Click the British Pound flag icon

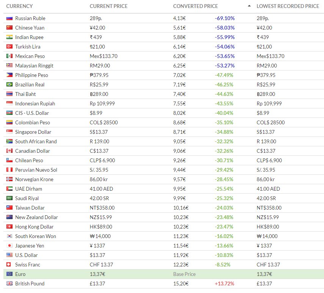click(x=9, y=284)
